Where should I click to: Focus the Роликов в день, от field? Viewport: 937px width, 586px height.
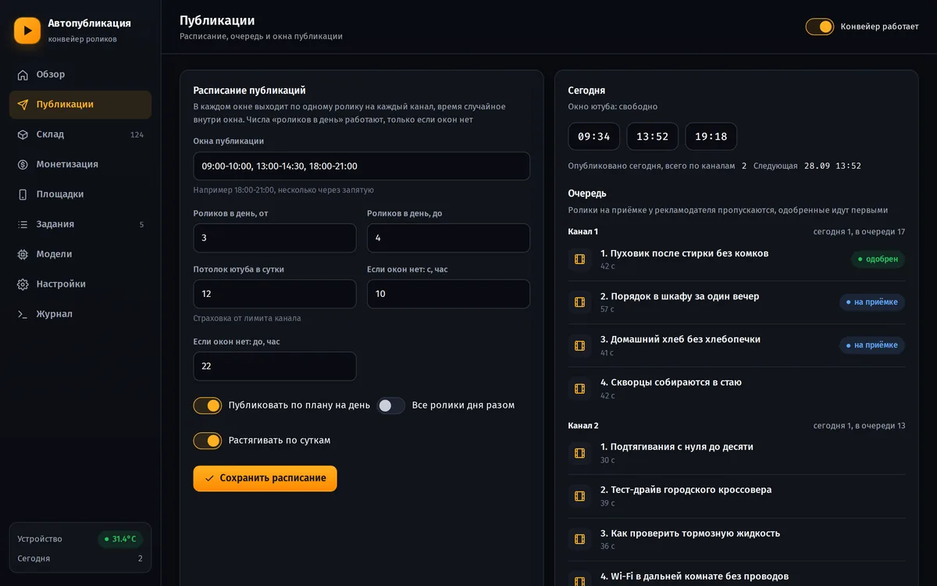[x=275, y=238]
